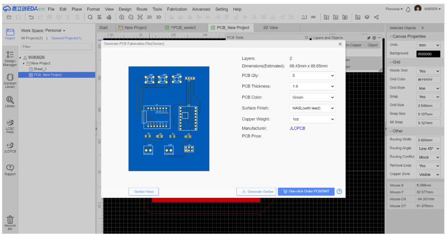Viewport: 447px width, 235px height.
Task: Click the Undo arrow icon
Action: pos(31,17)
